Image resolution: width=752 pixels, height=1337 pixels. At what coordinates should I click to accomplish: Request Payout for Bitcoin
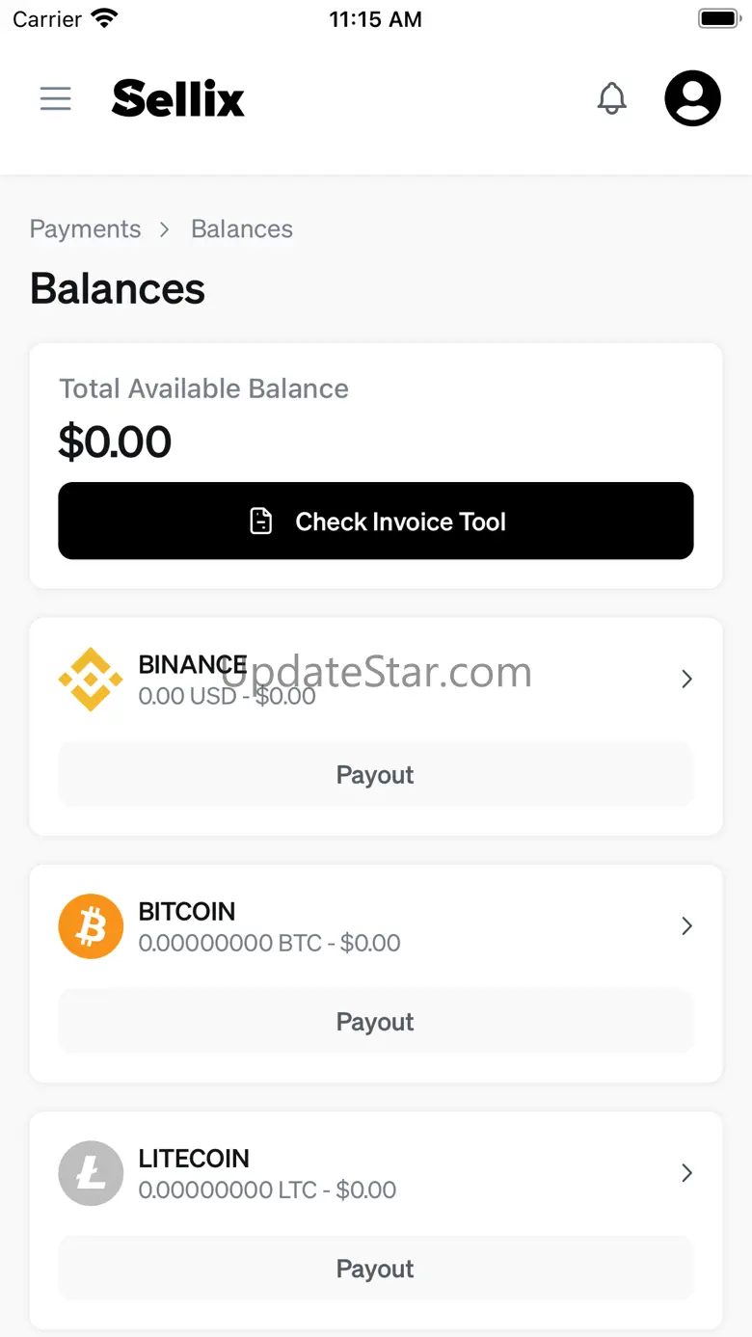pos(375,1022)
